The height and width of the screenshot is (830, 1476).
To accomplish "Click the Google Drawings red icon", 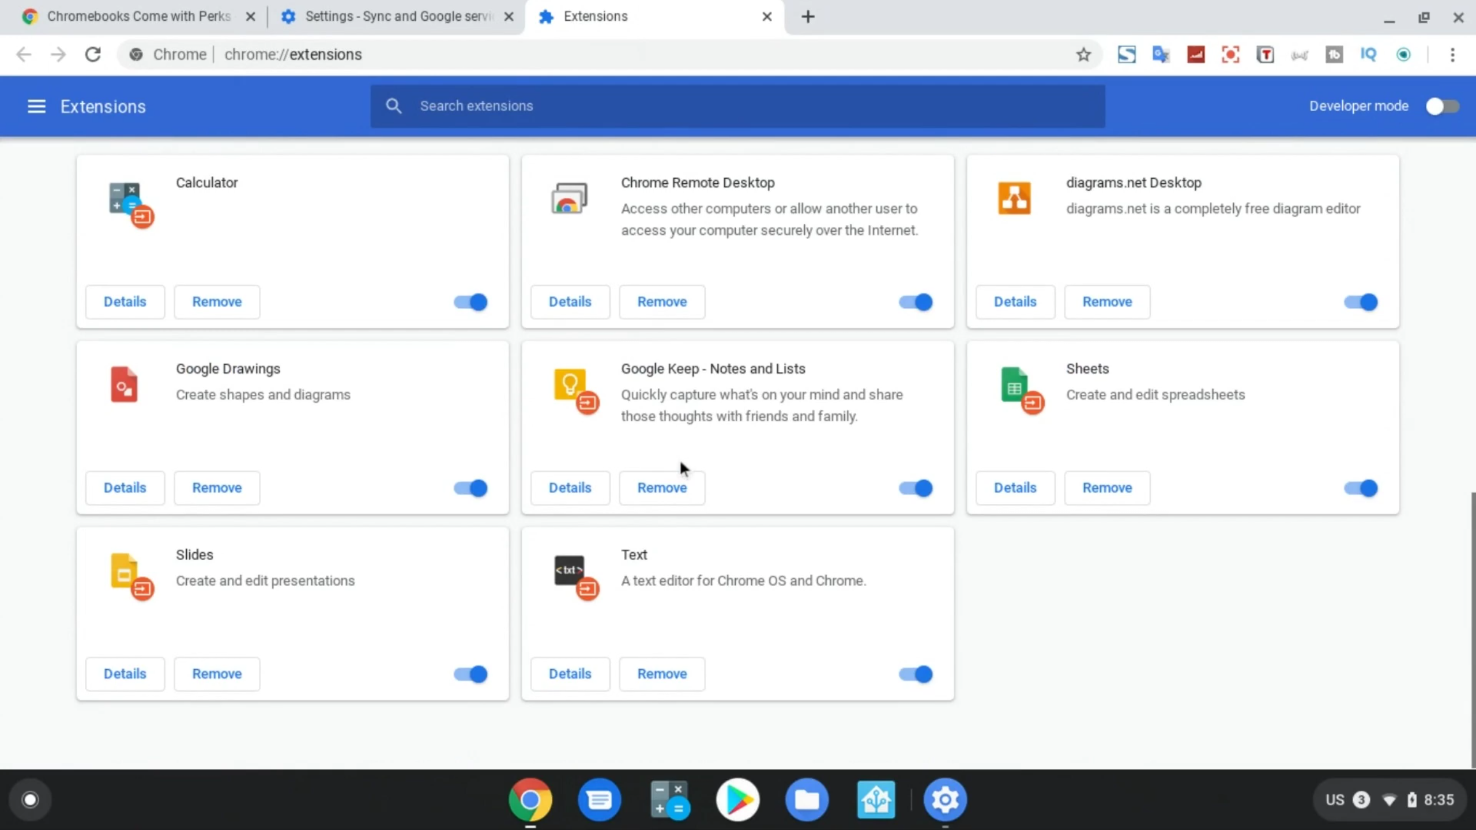I will click(x=124, y=384).
